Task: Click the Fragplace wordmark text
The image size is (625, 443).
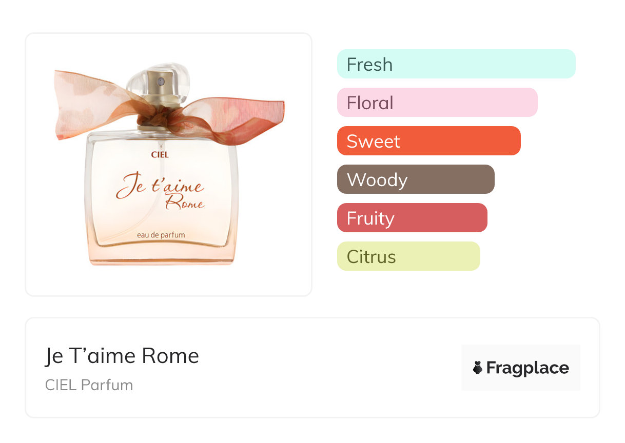Action: [528, 368]
